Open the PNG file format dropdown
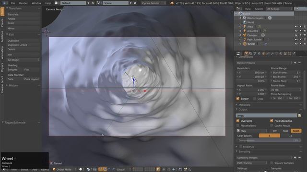The height and width of the screenshot is (172, 307). pos(252,131)
